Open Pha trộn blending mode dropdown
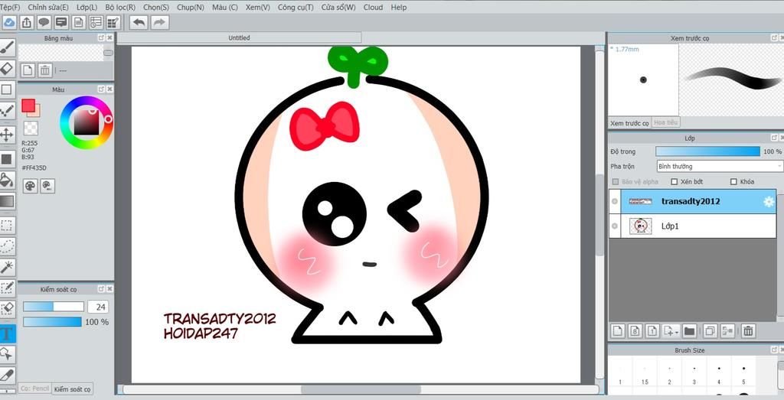This screenshot has width=784, height=400. 720,166
